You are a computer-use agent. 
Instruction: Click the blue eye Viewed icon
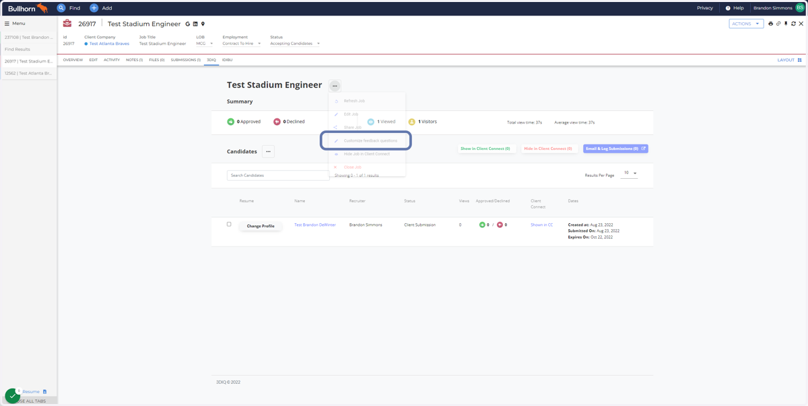pos(370,122)
